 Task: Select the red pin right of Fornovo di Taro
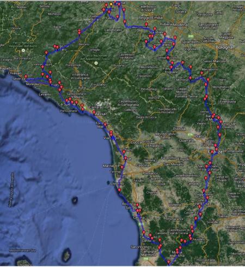click(x=104, y=10)
